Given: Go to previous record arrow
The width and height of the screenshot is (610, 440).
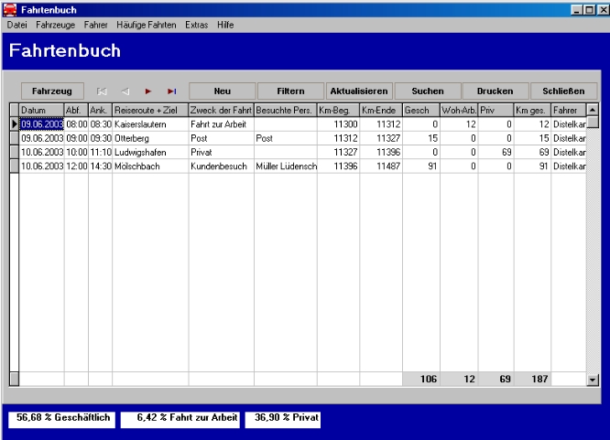Looking at the screenshot, I should coord(125,91).
